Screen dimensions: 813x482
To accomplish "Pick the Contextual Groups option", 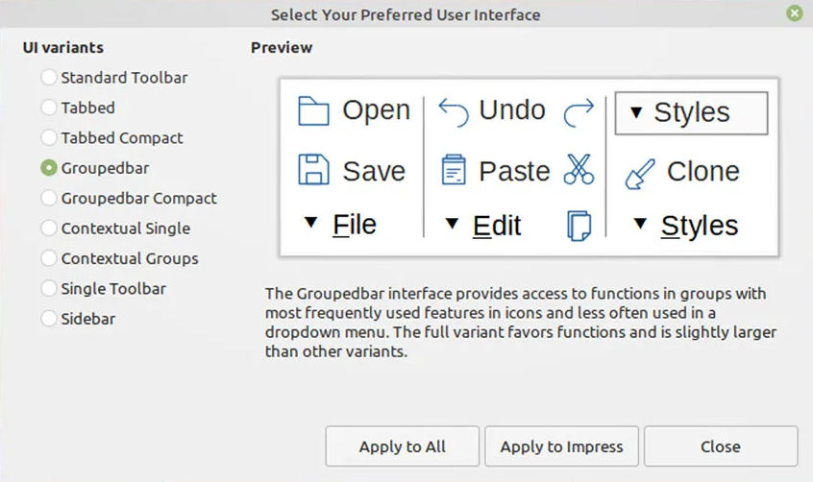I will tap(49, 258).
